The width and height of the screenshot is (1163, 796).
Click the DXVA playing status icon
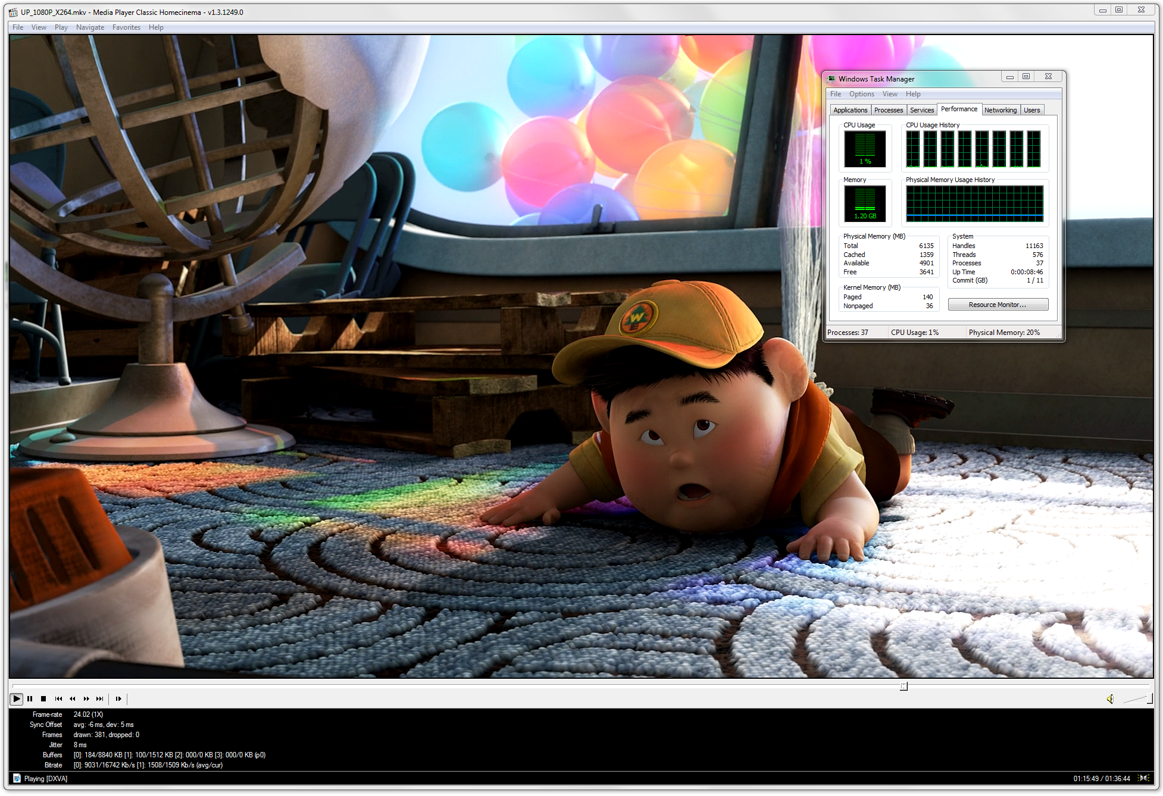coord(17,778)
